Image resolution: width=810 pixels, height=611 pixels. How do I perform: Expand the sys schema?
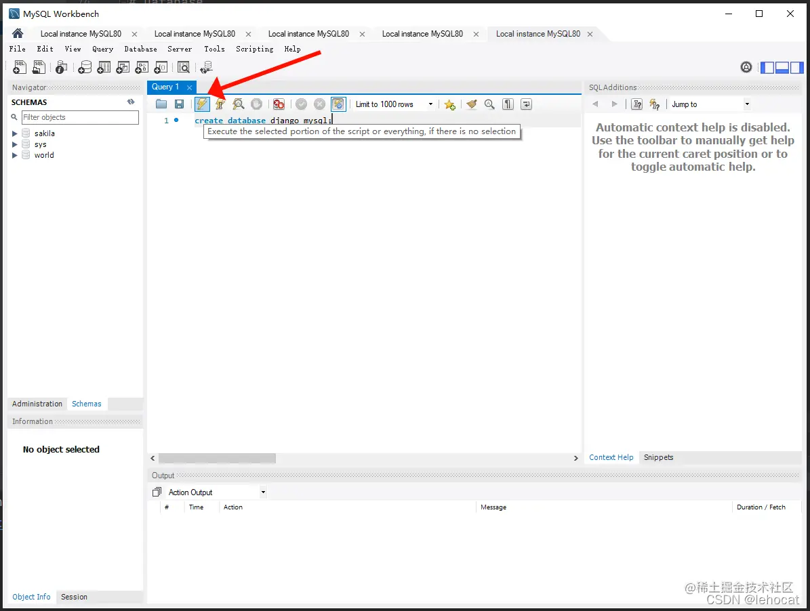coord(14,144)
